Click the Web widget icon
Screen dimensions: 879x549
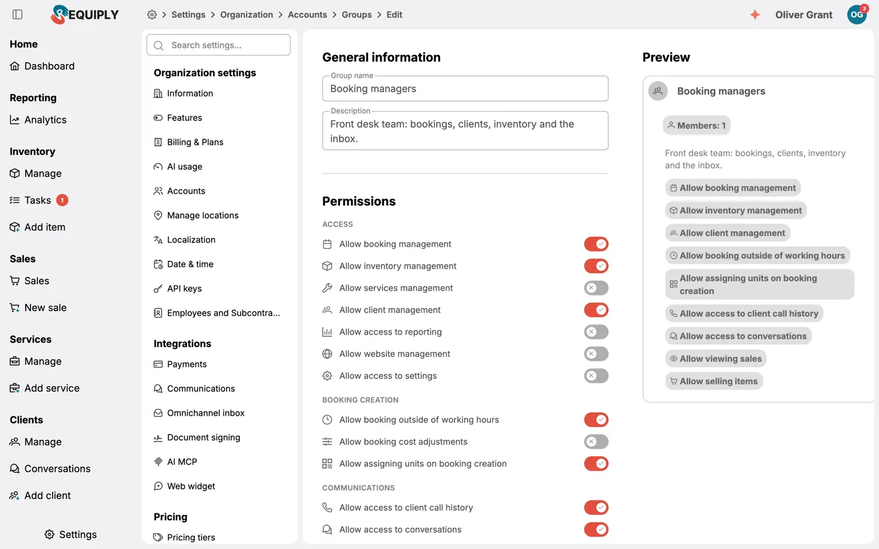pos(158,487)
